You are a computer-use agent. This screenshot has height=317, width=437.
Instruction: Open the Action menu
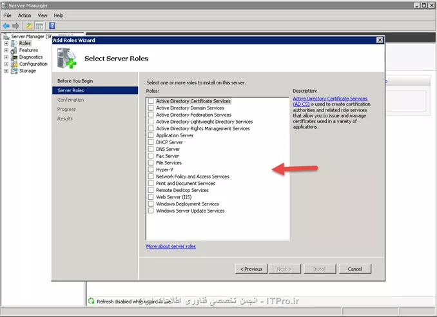(x=24, y=15)
